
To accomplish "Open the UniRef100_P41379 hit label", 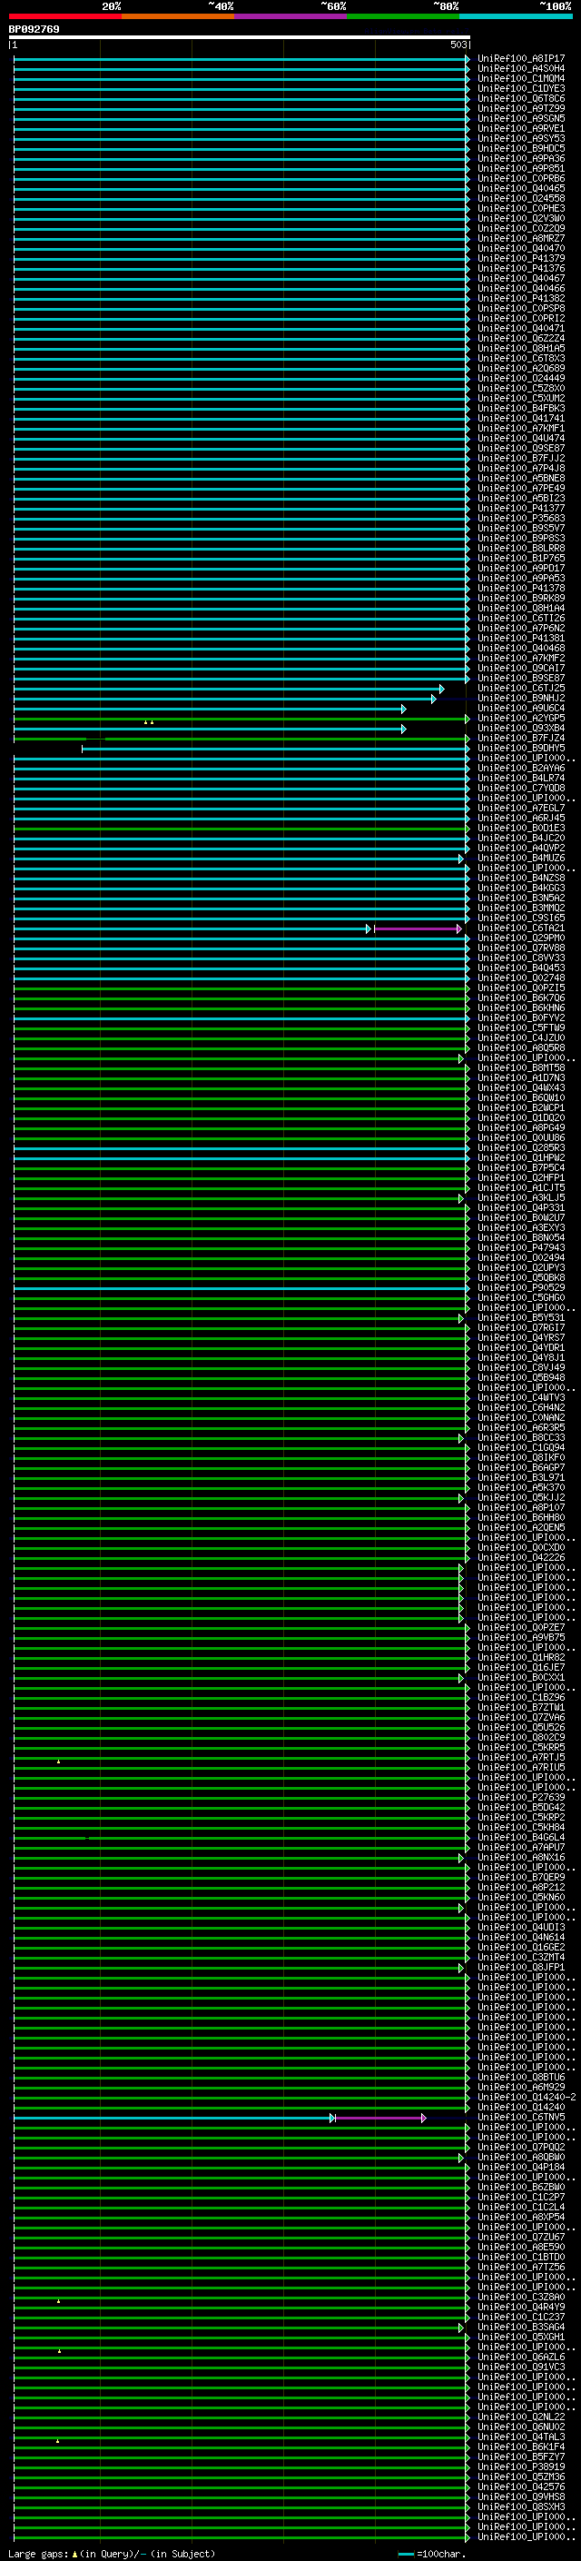I will [521, 259].
